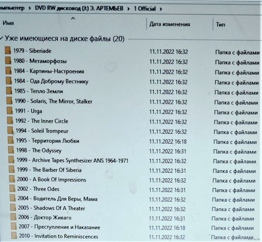Select folder name 1985 - Тепло Земли
The width and height of the screenshot is (262, 242).
39,91
